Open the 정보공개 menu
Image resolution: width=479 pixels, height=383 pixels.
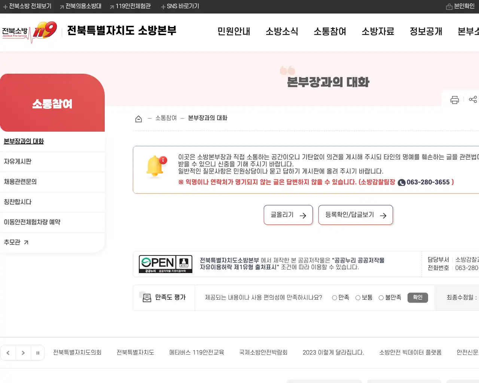[425, 32]
